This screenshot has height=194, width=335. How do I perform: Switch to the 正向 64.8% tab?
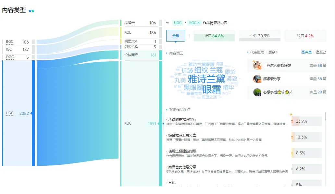click(214, 36)
